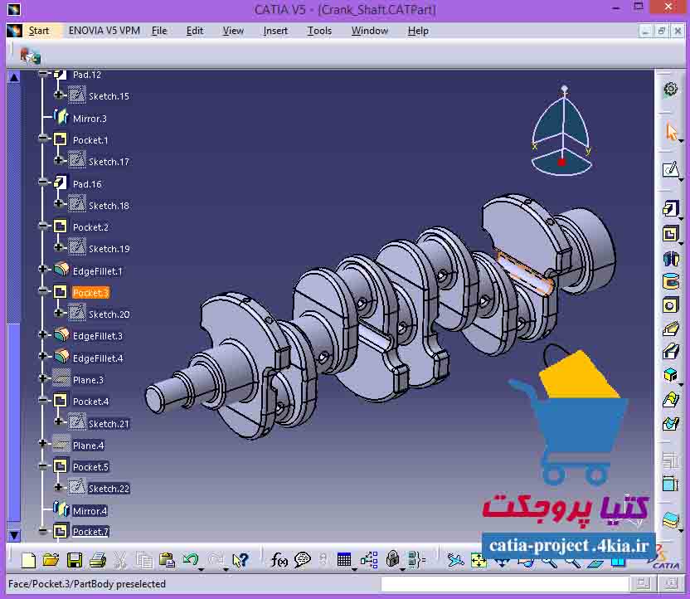The height and width of the screenshot is (599, 690).
Task: Pick the Rib tool icon
Action: pos(671,329)
